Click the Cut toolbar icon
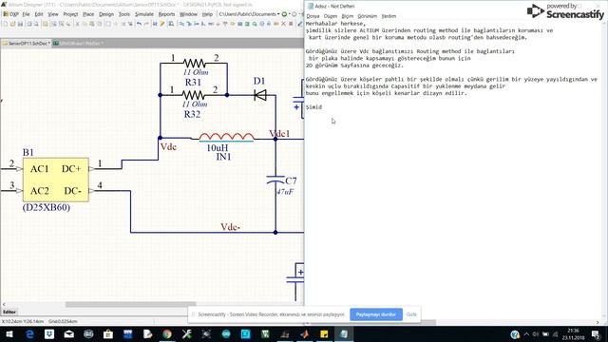Screen dimensions: 608x342 (77, 24)
